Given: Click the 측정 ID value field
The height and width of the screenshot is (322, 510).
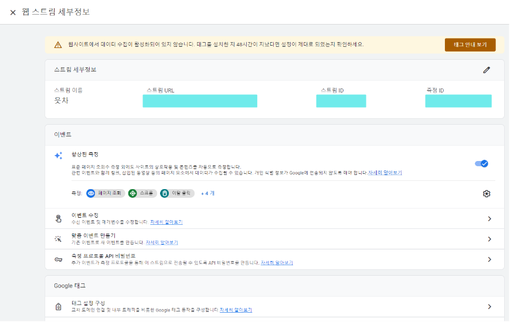Looking at the screenshot, I should 458,101.
